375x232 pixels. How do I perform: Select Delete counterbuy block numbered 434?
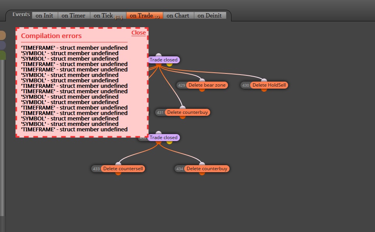(207, 169)
